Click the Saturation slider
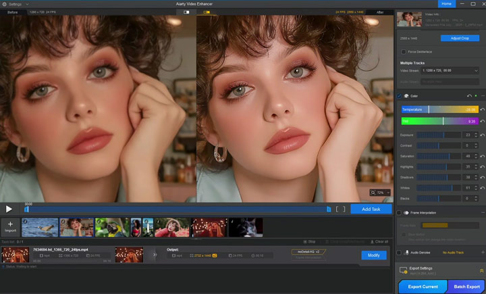Image resolution: width=486 pixels, height=294 pixels. (439, 156)
